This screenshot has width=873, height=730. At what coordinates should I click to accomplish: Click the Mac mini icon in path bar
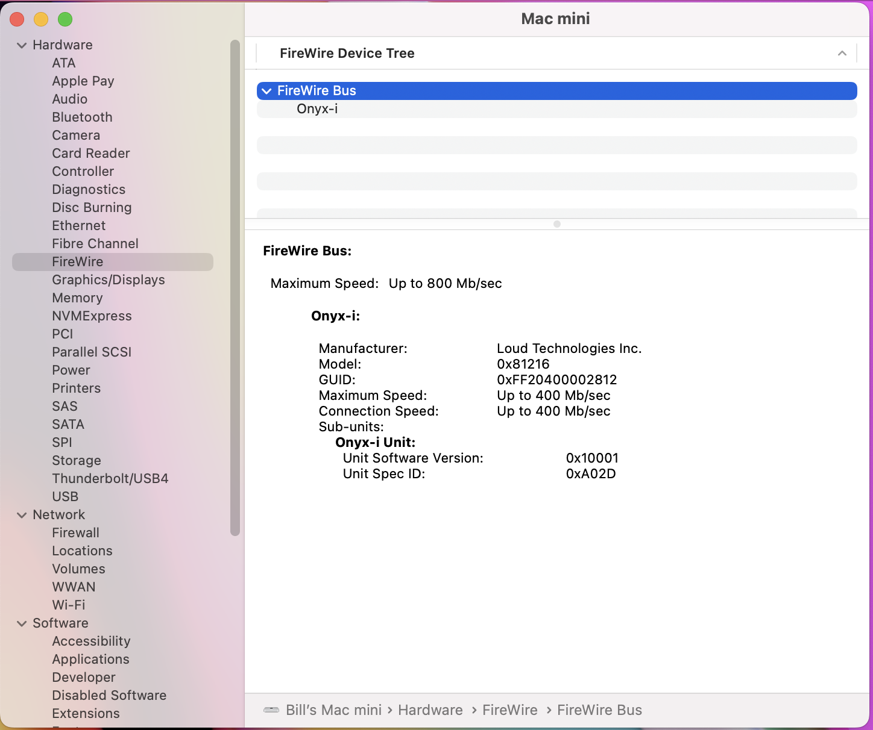point(271,710)
